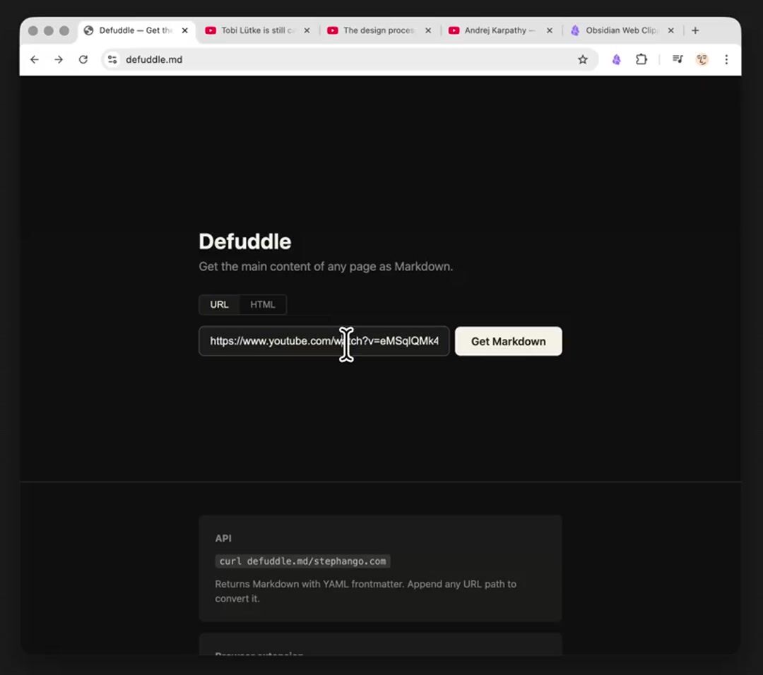Open the Extensions puzzle icon
Screen dimensions: 763x675
coord(641,59)
